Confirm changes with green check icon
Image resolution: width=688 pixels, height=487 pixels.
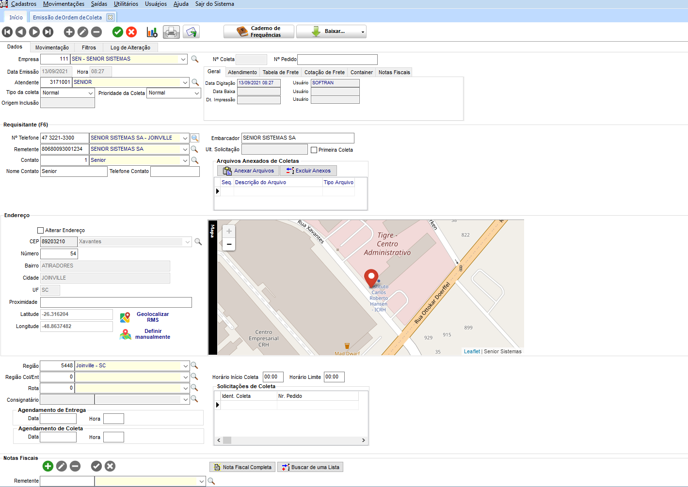tap(118, 32)
